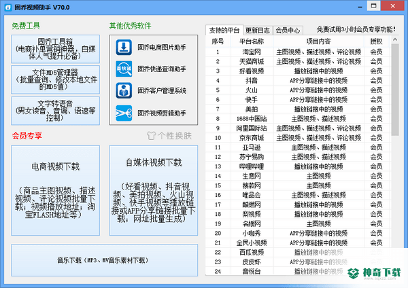This screenshot has height=288, width=408.
Task: Select the 唯品会 row
Action: [299, 195]
